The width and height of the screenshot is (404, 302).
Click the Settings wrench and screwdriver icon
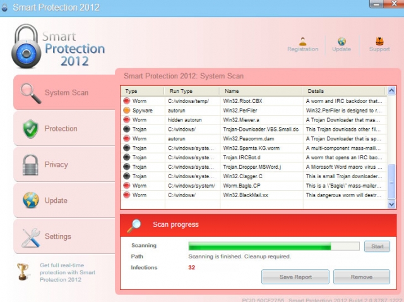pos(31,238)
